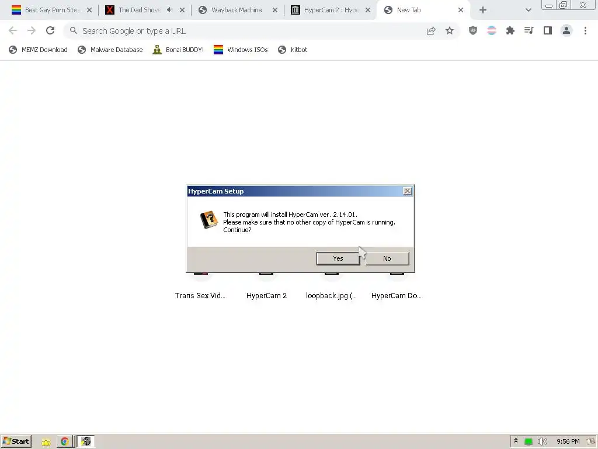Screen dimensions: 598x449
Task: Expand the tab search dropdown arrow
Action: [528, 10]
